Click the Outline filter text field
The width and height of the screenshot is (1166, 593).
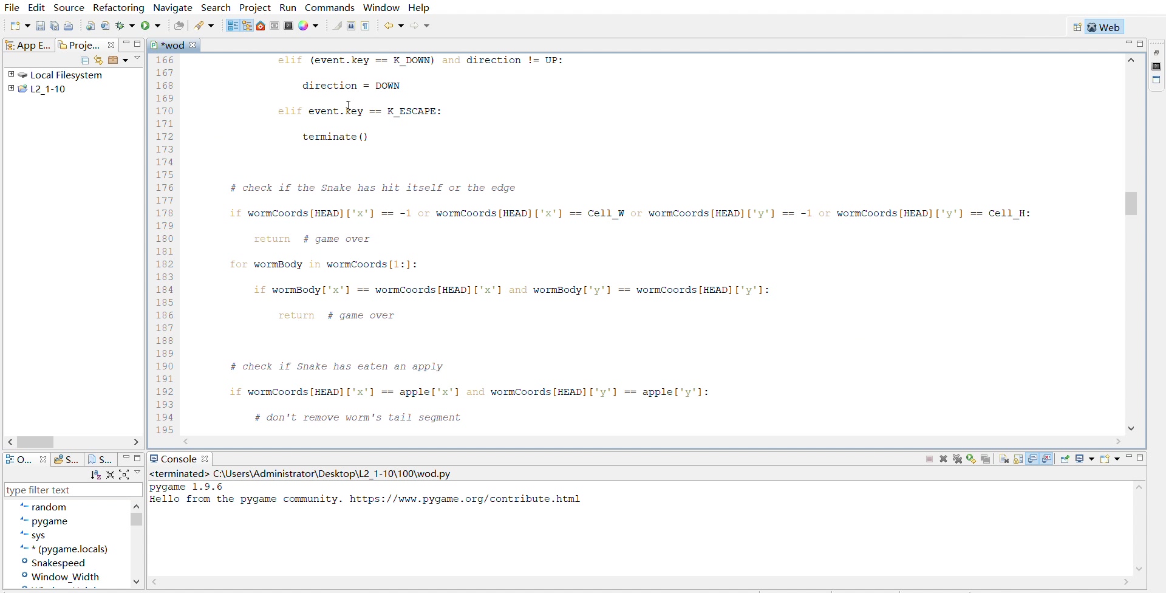coord(73,490)
